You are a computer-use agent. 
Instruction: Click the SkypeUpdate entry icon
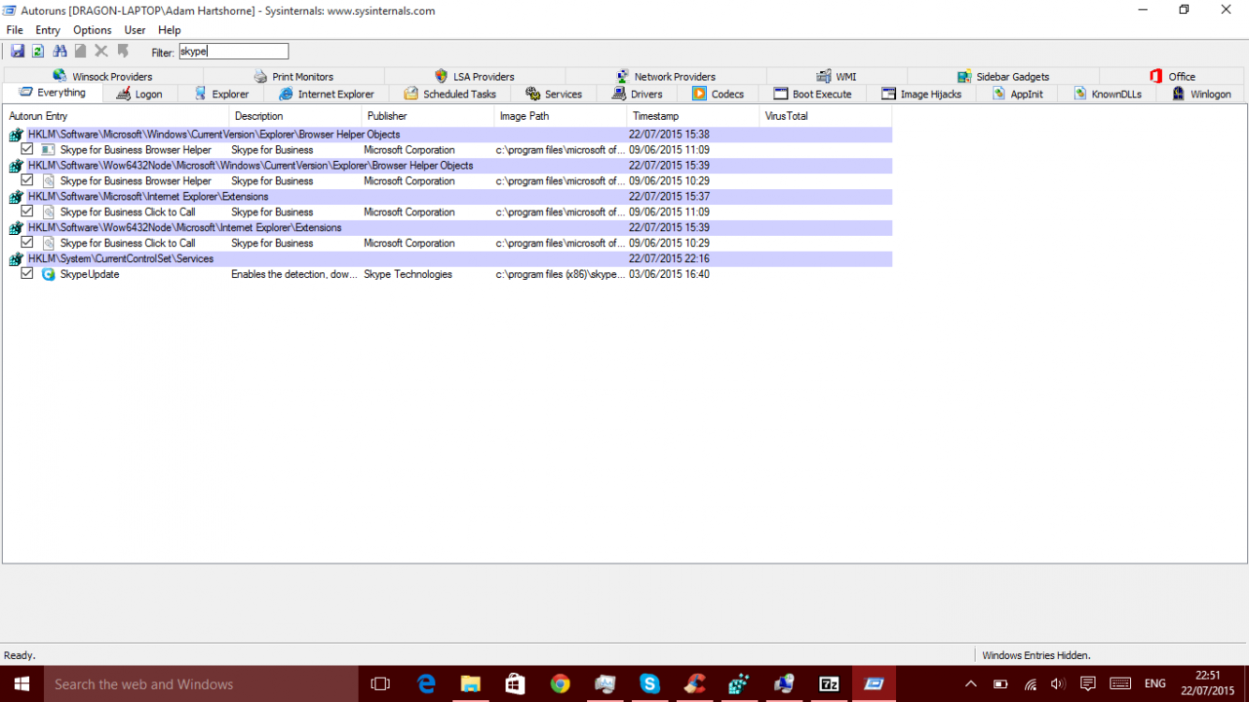(x=49, y=274)
